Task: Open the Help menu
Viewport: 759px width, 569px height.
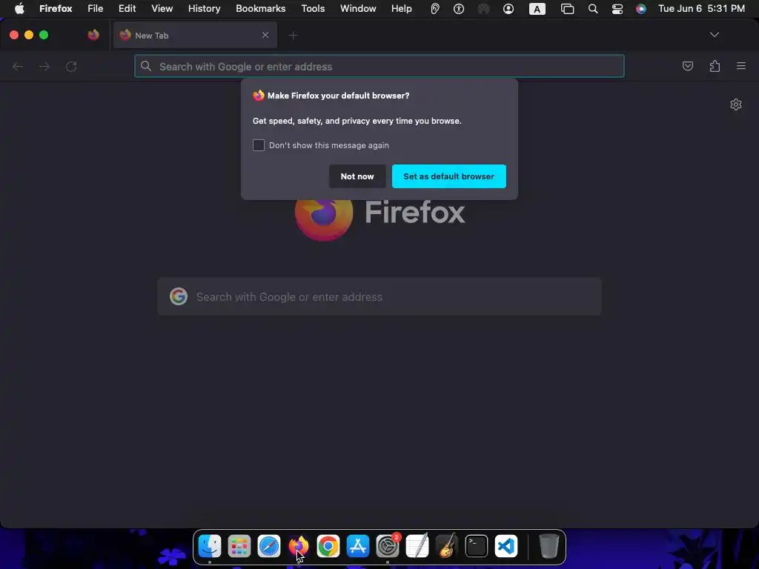Action: [401, 8]
